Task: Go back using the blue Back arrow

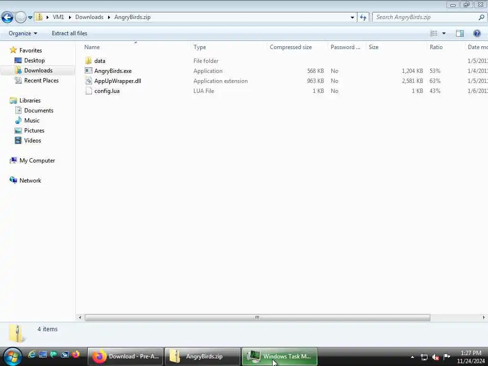Action: click(7, 17)
